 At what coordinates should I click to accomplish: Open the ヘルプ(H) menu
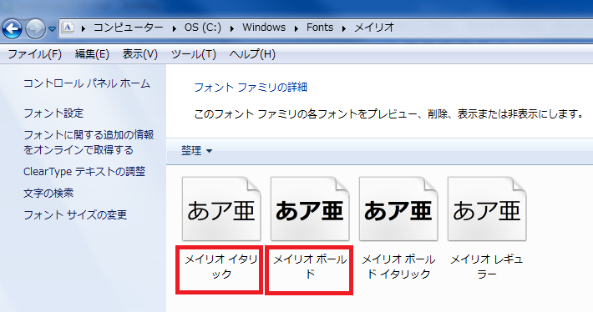click(252, 54)
